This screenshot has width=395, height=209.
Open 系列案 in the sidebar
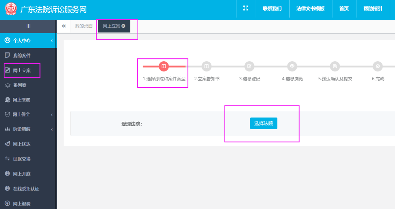click(x=20, y=85)
